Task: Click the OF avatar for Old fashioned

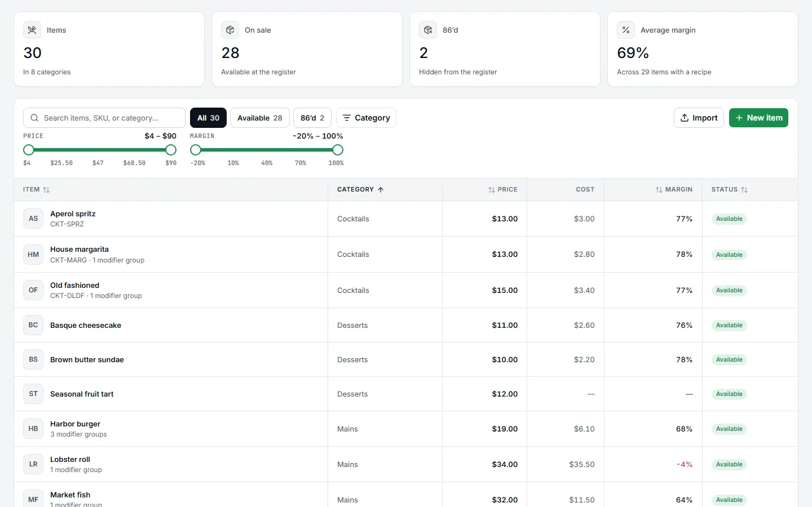Action: [33, 290]
